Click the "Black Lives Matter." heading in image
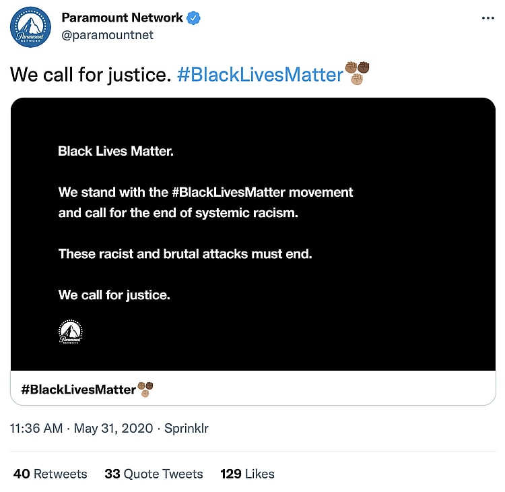Screen dimensions: 505x492 [x=116, y=151]
